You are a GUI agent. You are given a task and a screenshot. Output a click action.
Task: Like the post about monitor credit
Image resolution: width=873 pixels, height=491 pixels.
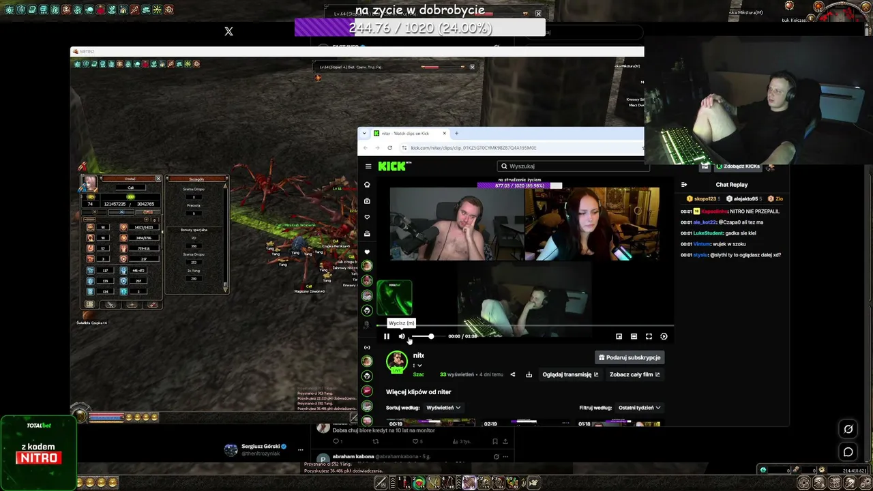point(415,441)
